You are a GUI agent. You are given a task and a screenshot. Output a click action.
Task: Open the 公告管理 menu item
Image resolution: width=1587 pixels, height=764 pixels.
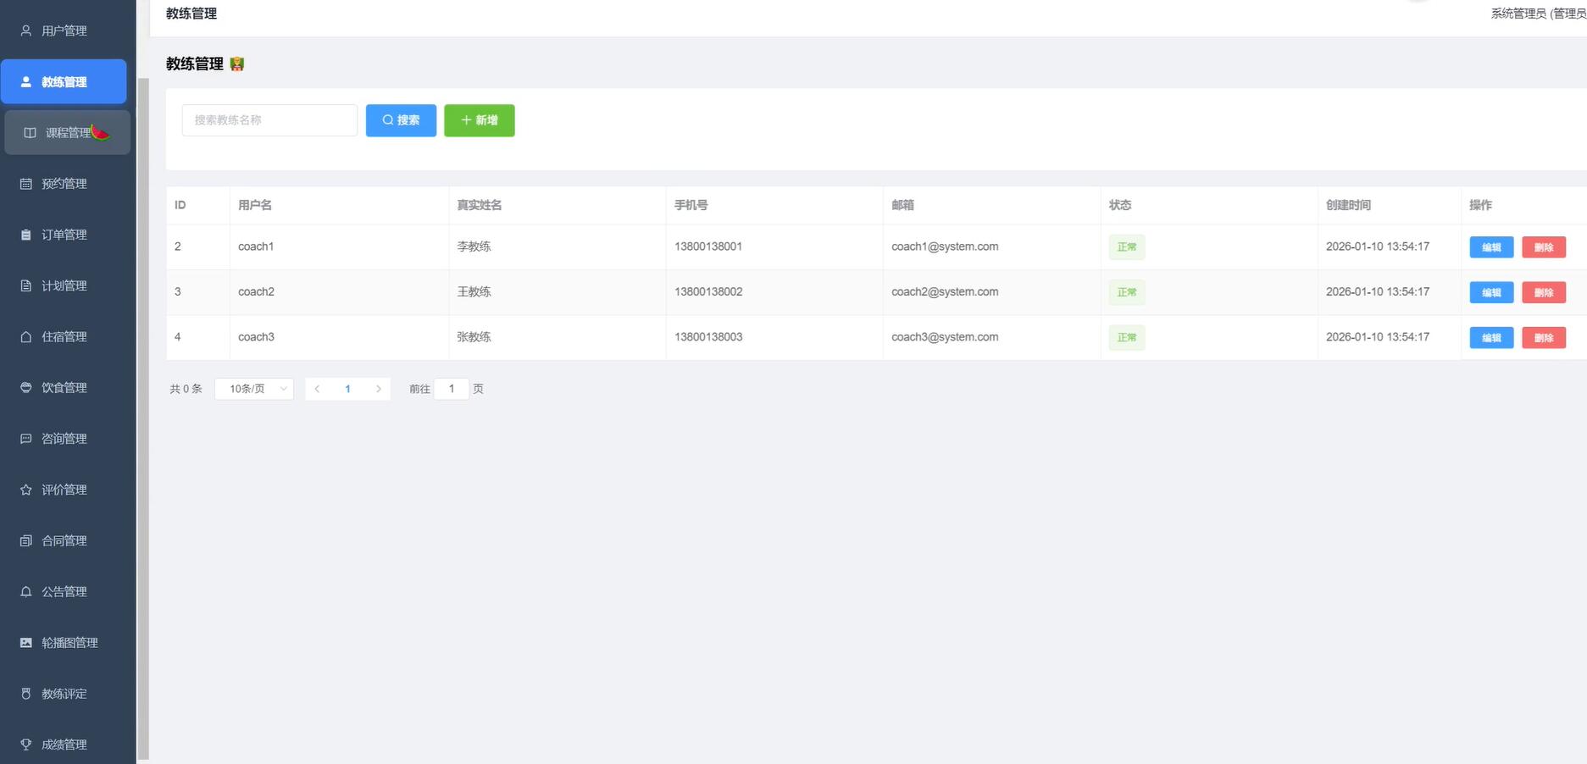pyautogui.click(x=64, y=591)
